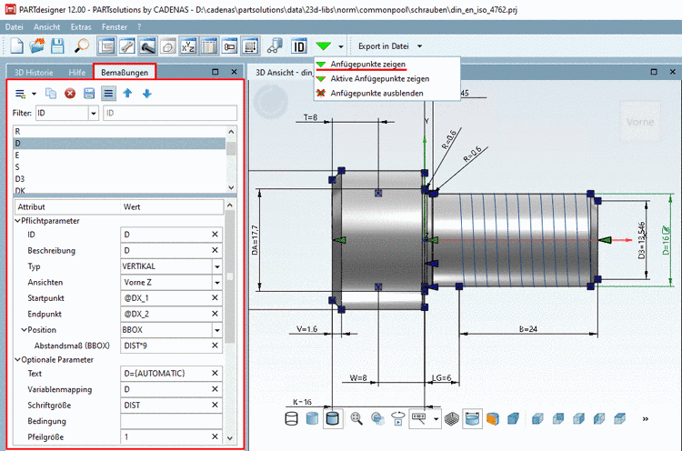
Task: Toggle the dimension display icon in 3D toolbar
Action: 473,418
